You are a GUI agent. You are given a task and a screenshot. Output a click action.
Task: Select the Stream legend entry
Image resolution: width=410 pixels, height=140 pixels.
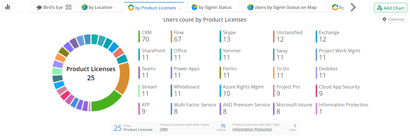[x=148, y=90]
